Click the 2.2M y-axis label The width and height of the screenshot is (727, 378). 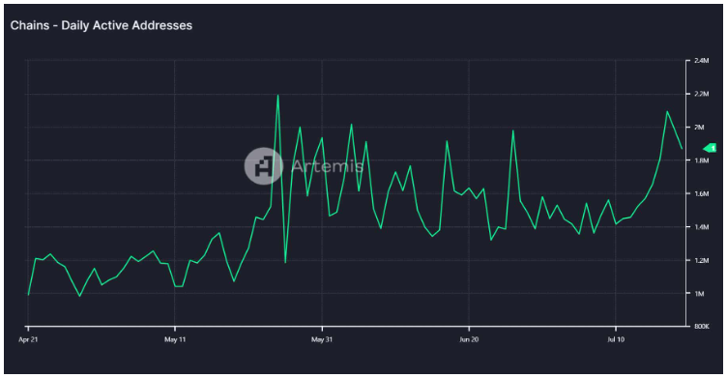click(702, 94)
